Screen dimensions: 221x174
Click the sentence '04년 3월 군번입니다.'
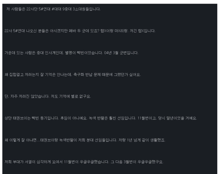pos(121,53)
